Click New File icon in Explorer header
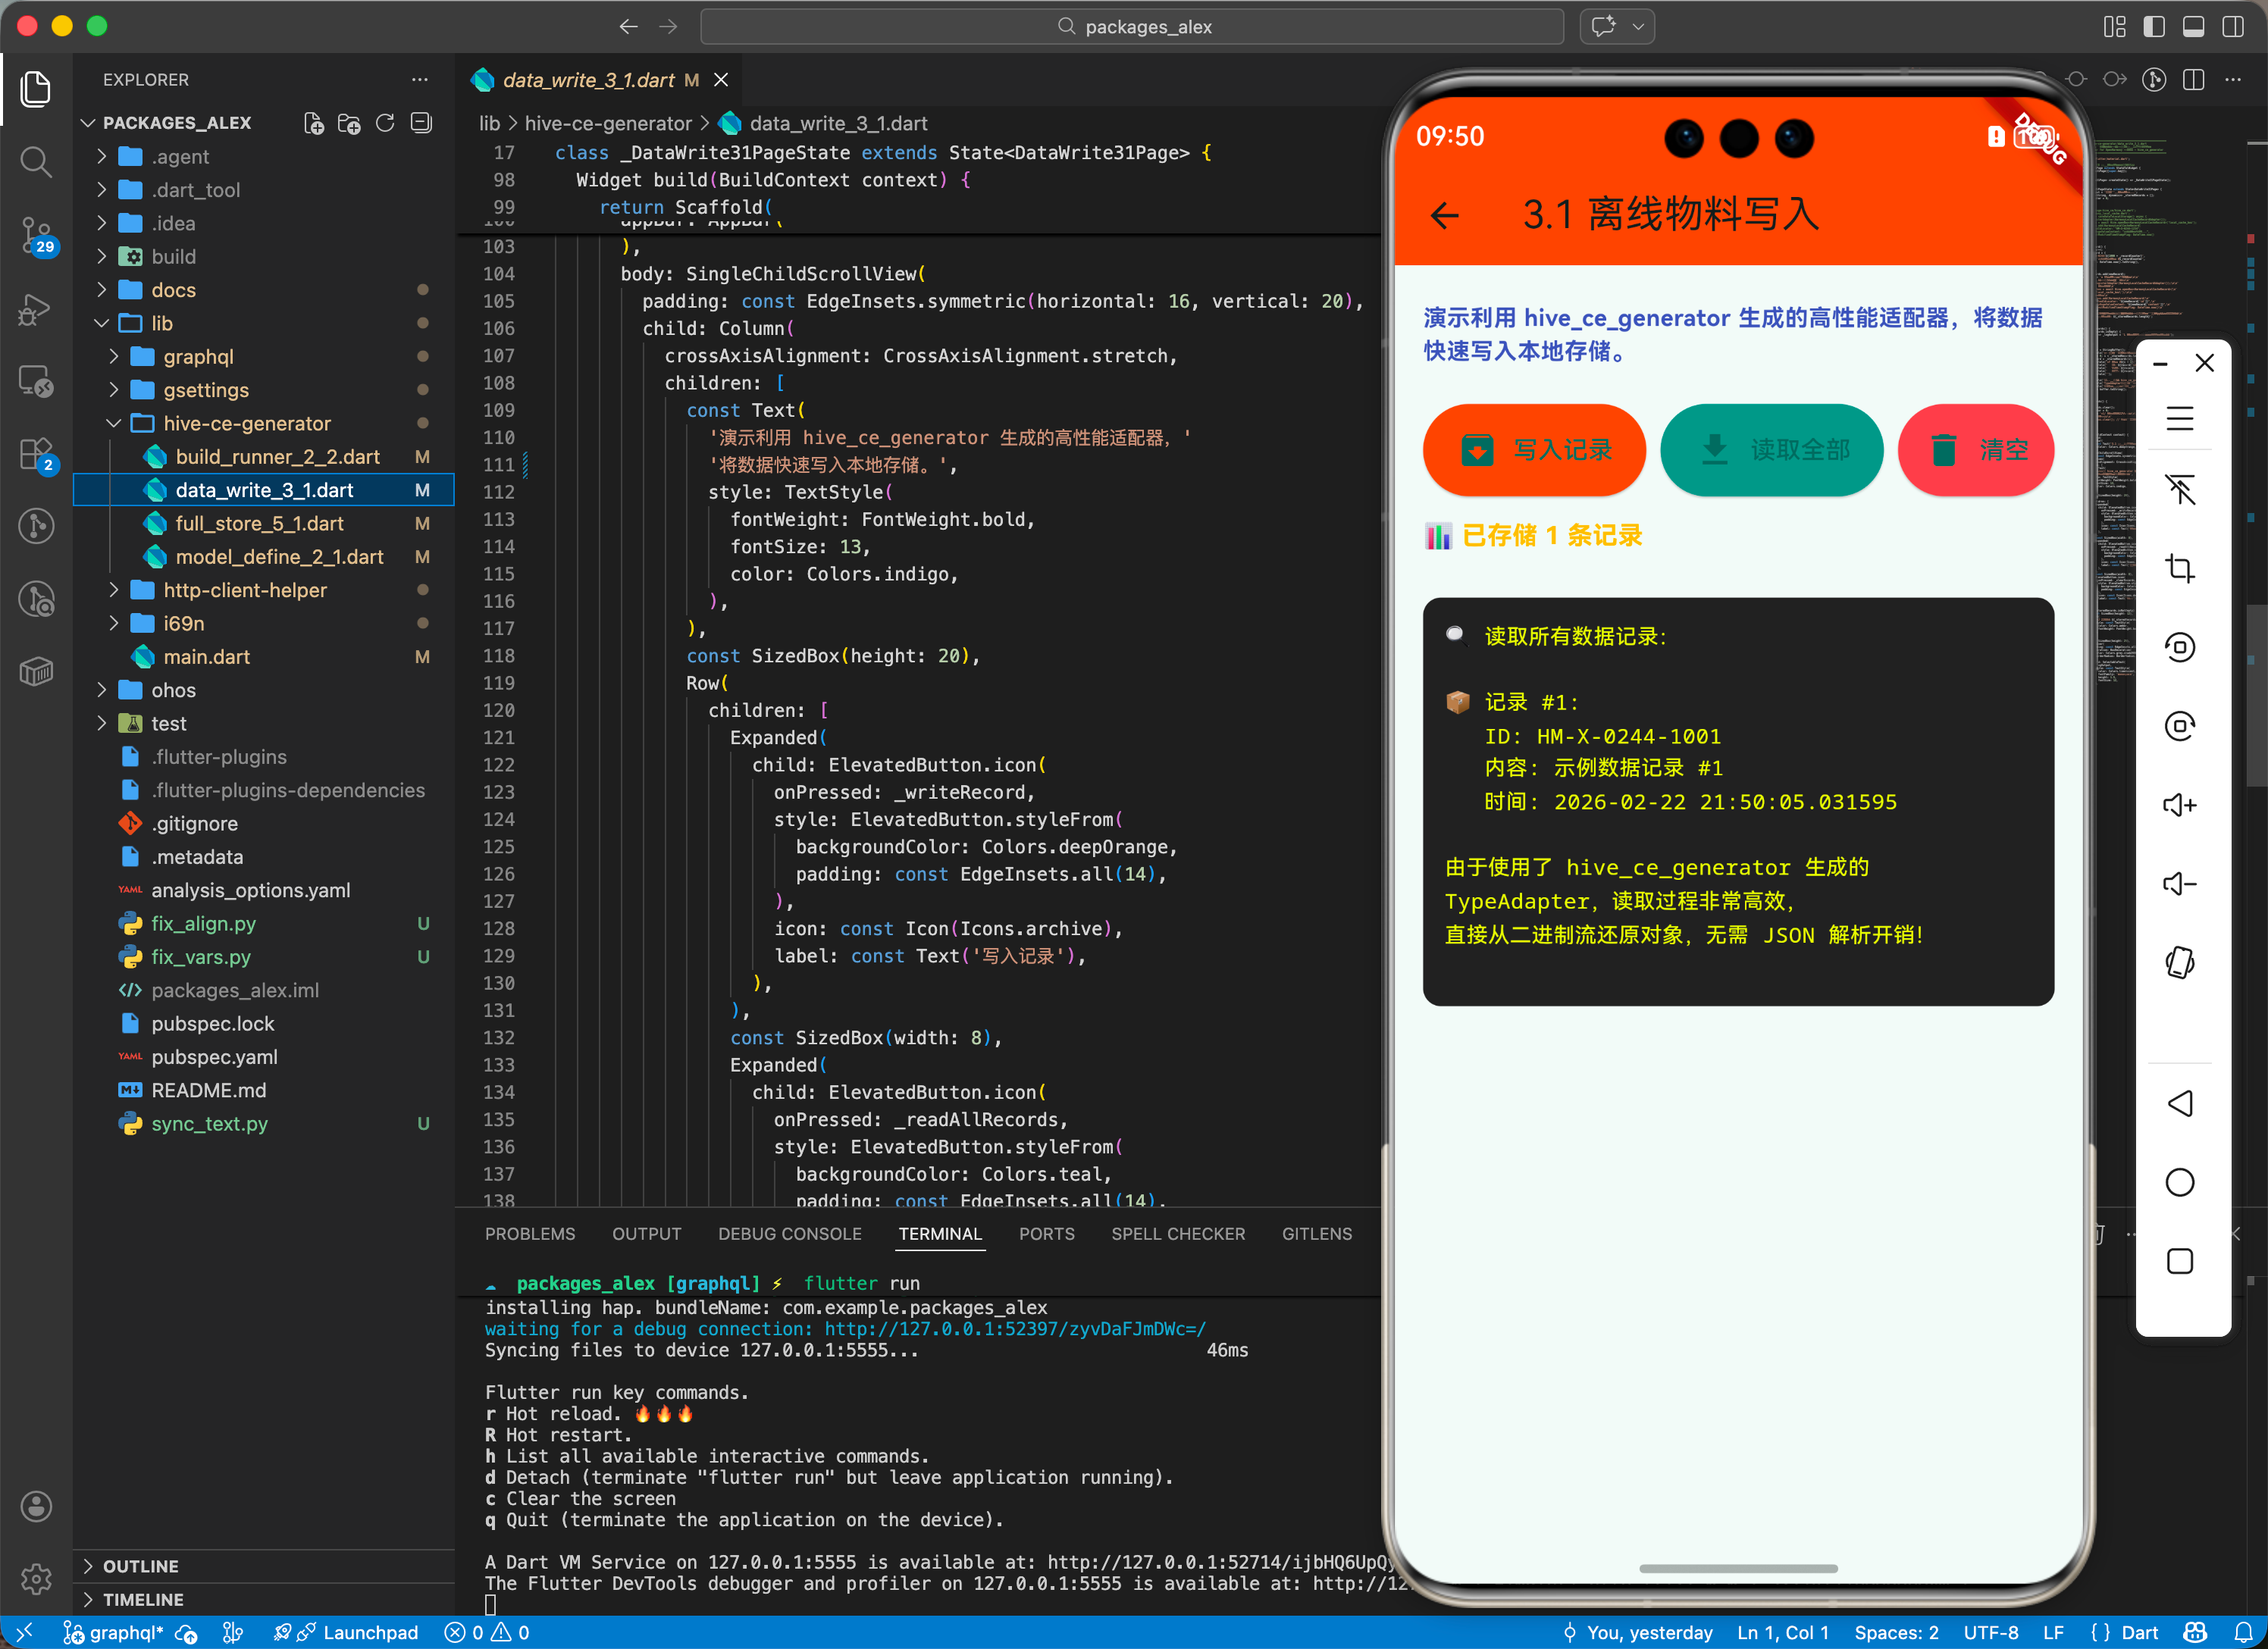 pyautogui.click(x=314, y=123)
